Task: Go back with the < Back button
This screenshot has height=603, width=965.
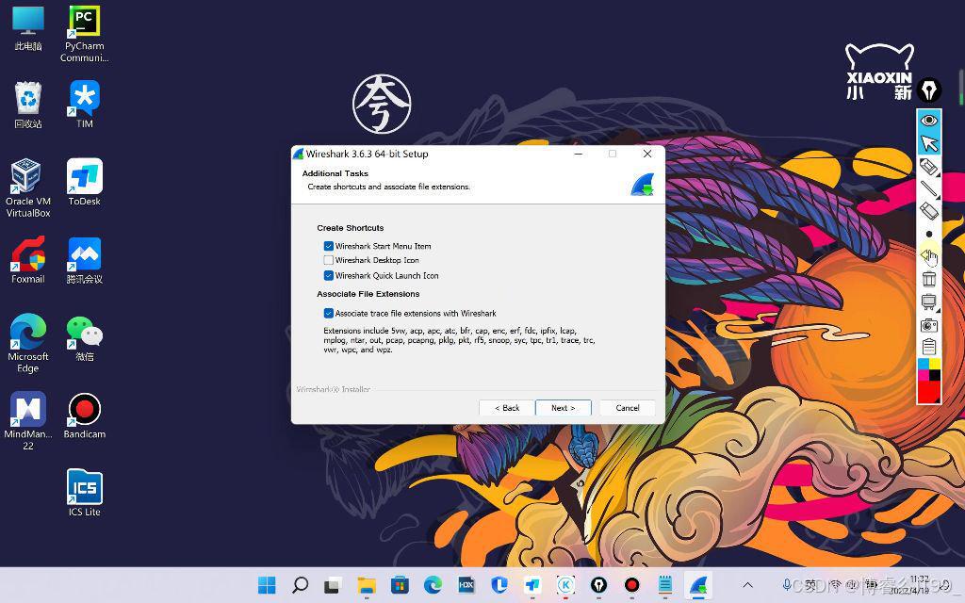Action: click(506, 408)
